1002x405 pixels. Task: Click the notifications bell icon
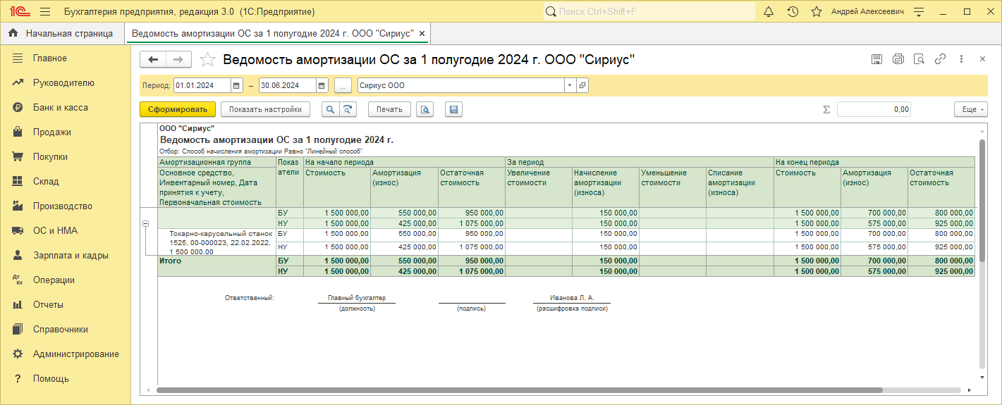pyautogui.click(x=769, y=12)
